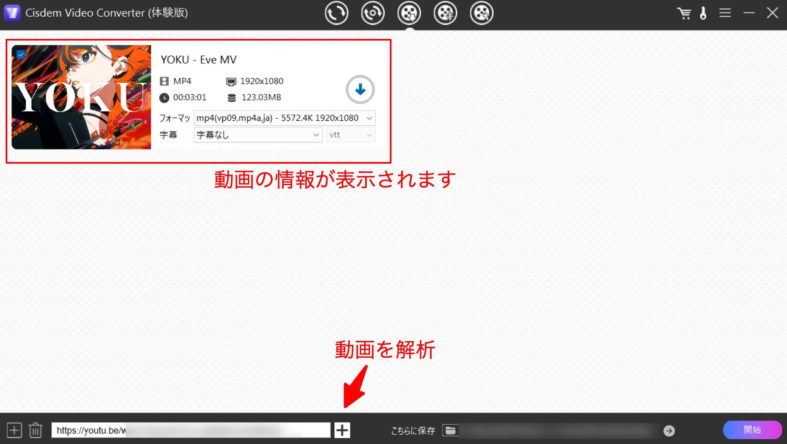The height and width of the screenshot is (444, 787).
Task: Click the YOKU - Eve MV title
Action: pos(199,60)
